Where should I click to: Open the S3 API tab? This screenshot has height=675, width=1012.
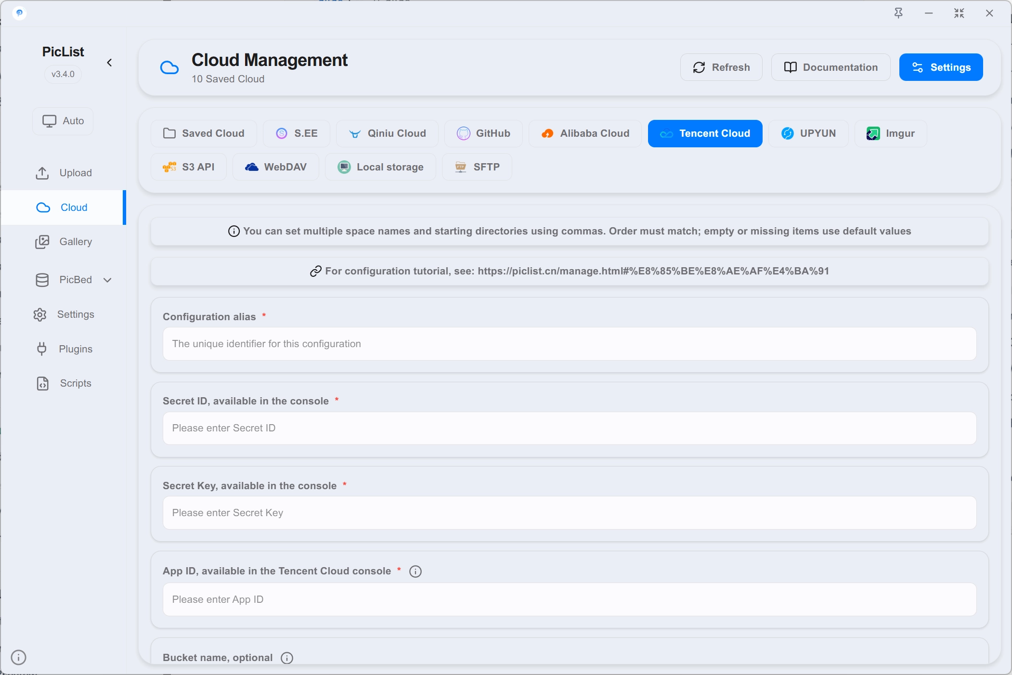(189, 167)
